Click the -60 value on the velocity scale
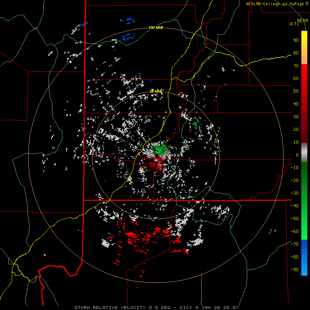 (x=294, y=231)
